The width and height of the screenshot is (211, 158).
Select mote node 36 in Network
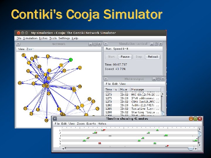[36, 57]
